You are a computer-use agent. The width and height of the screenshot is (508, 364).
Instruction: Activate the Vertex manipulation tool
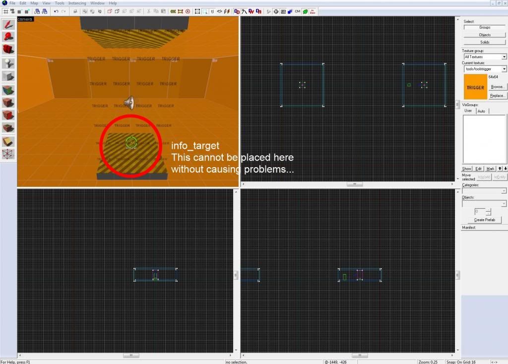click(x=8, y=154)
